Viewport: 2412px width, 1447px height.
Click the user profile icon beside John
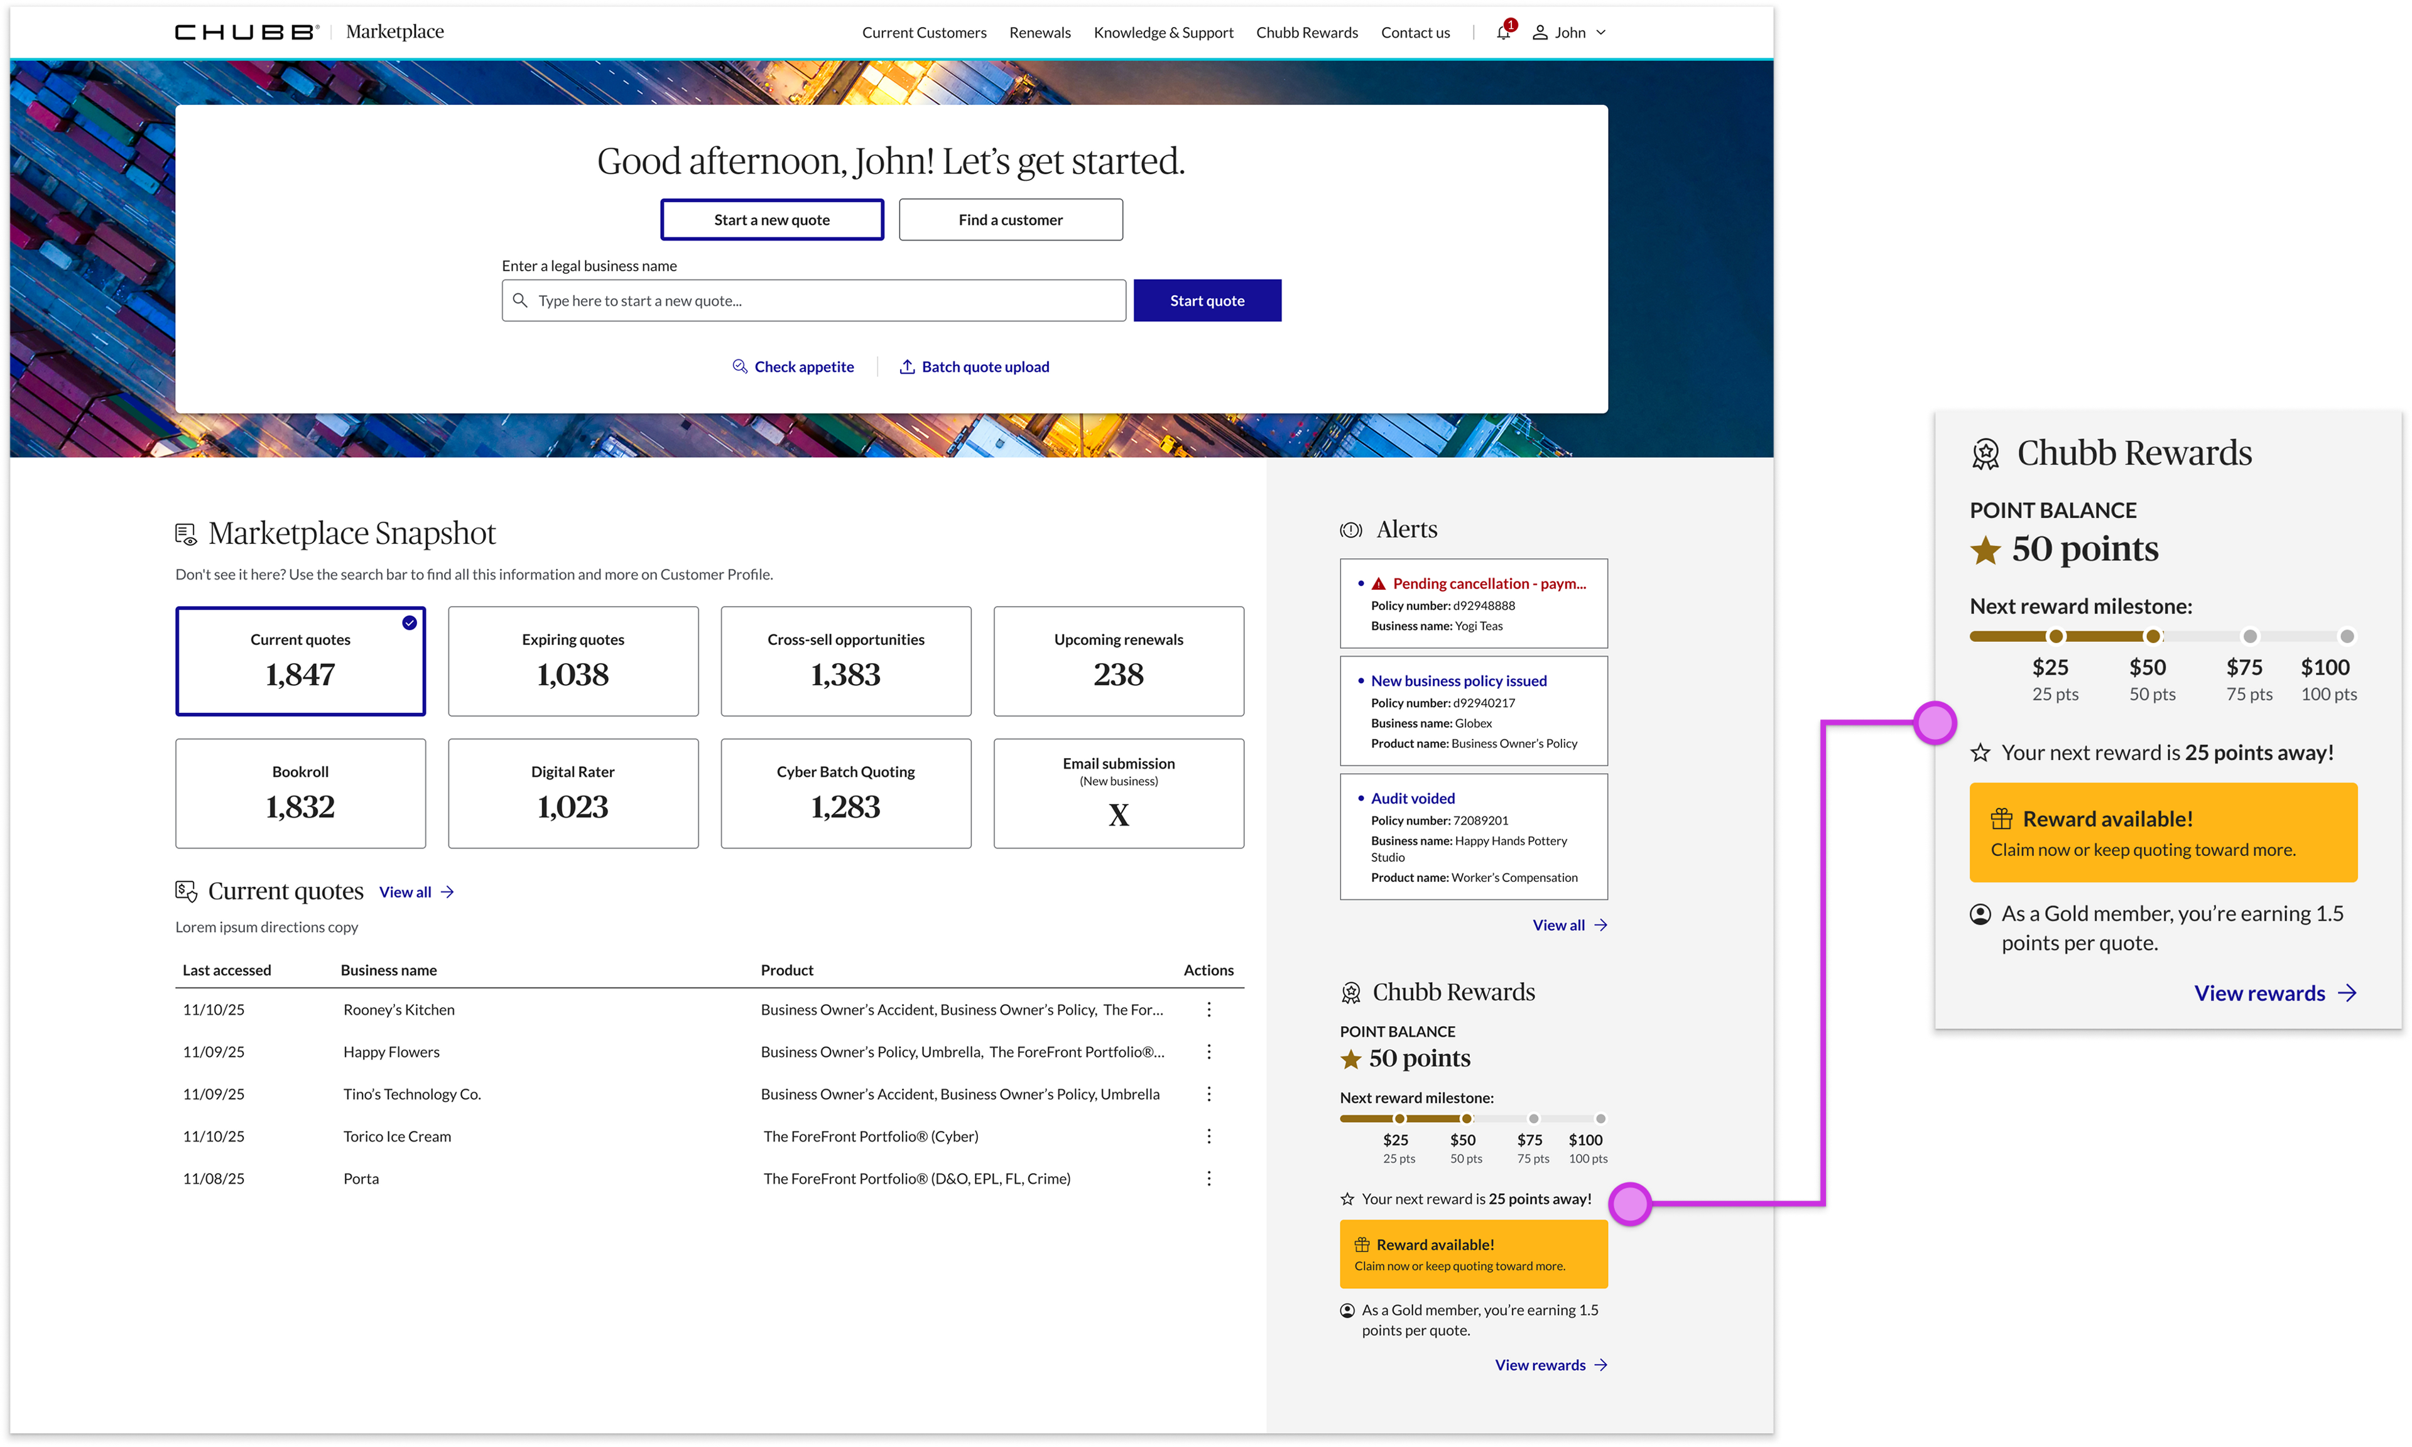point(1540,32)
